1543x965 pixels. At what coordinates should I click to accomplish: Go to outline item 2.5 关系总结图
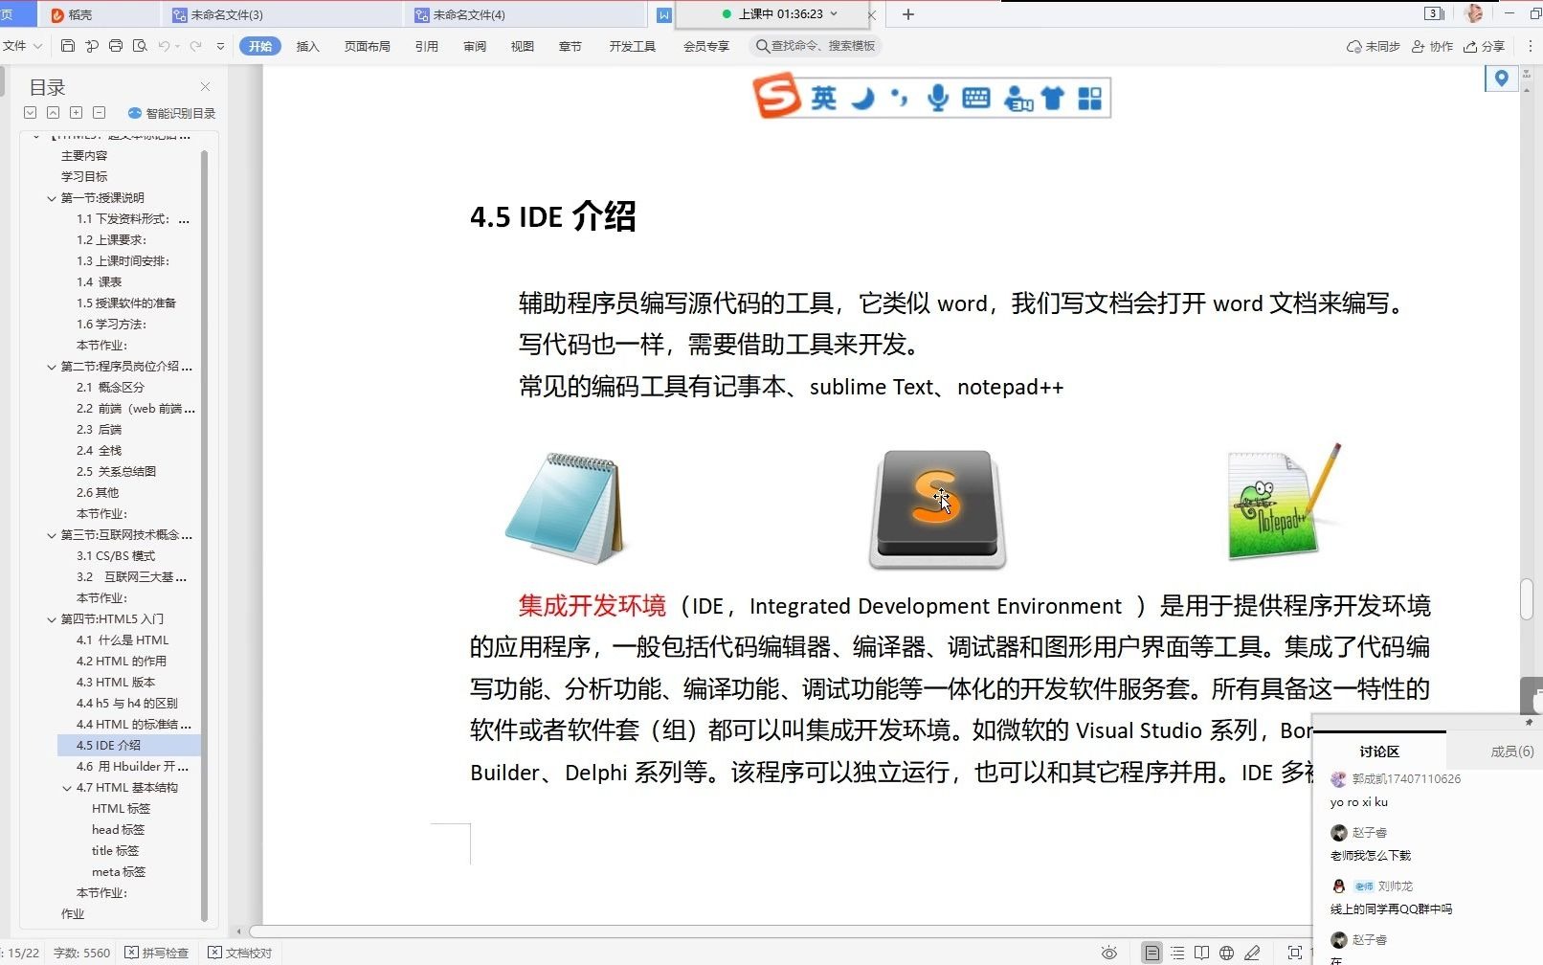116,472
